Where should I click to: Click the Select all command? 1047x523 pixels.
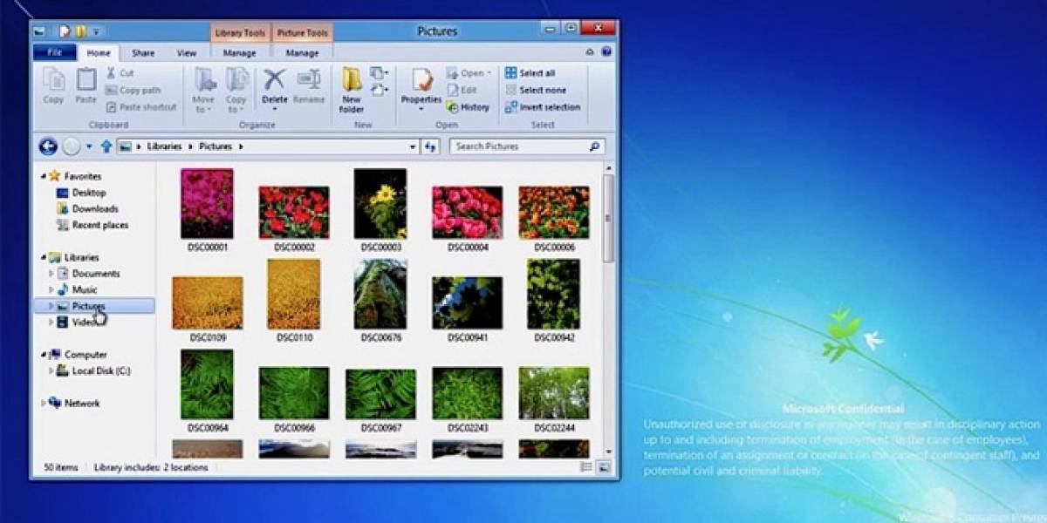530,73
